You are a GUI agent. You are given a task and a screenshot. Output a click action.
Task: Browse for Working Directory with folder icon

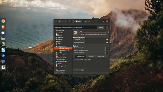click(x=107, y=43)
